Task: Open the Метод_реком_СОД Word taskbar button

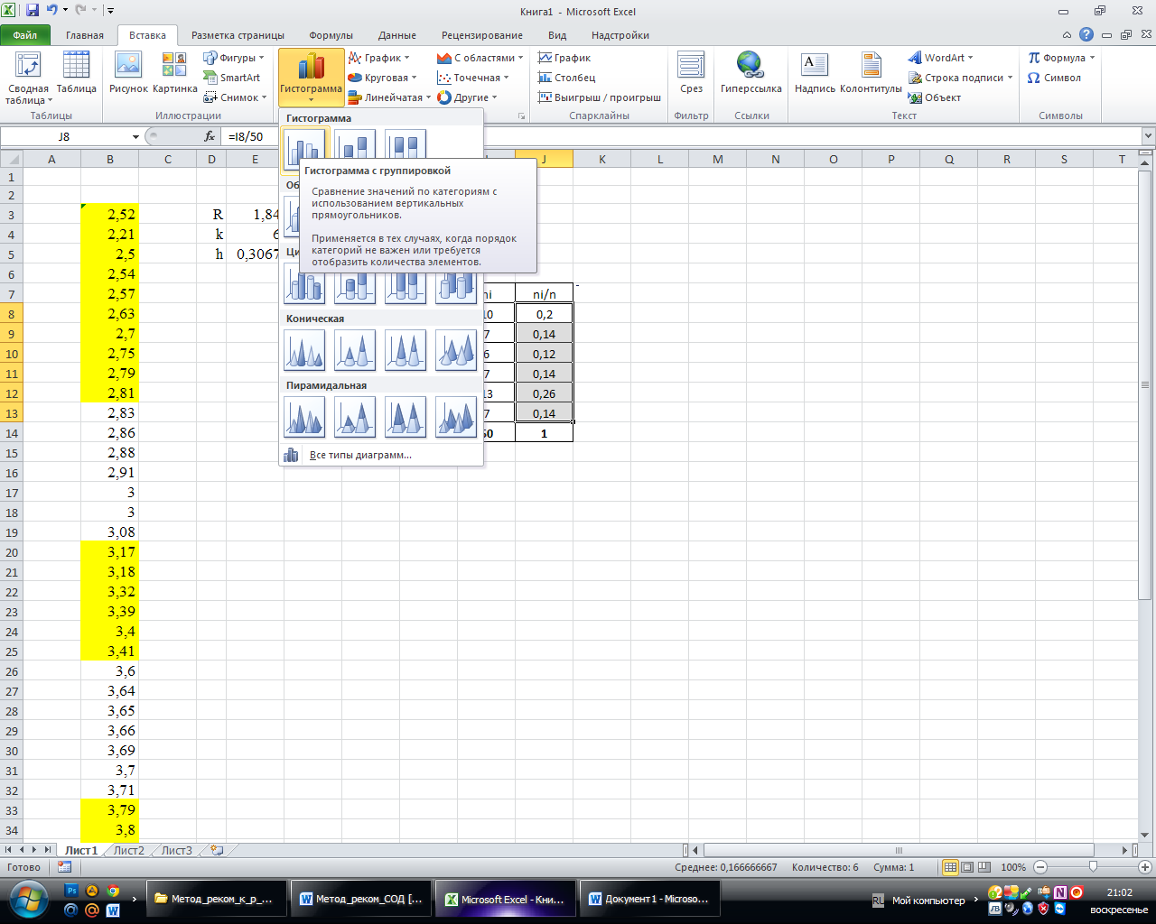Action: pos(359,899)
